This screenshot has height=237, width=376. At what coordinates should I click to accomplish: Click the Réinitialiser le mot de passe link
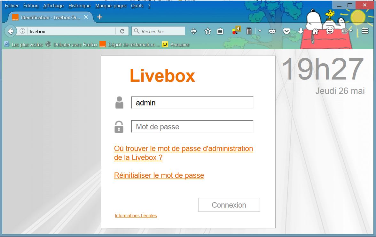coord(159,175)
